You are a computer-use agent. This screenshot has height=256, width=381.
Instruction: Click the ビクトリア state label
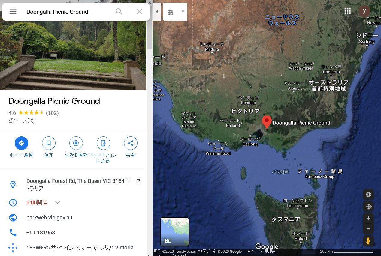click(x=246, y=111)
